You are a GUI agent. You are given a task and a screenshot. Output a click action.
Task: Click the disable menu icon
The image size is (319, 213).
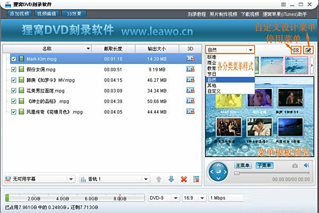(x=296, y=50)
